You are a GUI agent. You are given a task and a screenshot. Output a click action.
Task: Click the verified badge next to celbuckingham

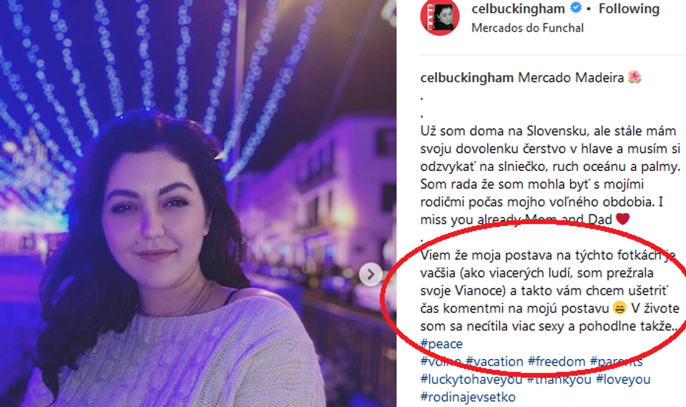point(576,8)
